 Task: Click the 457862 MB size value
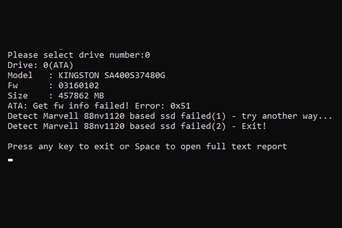pos(81,95)
